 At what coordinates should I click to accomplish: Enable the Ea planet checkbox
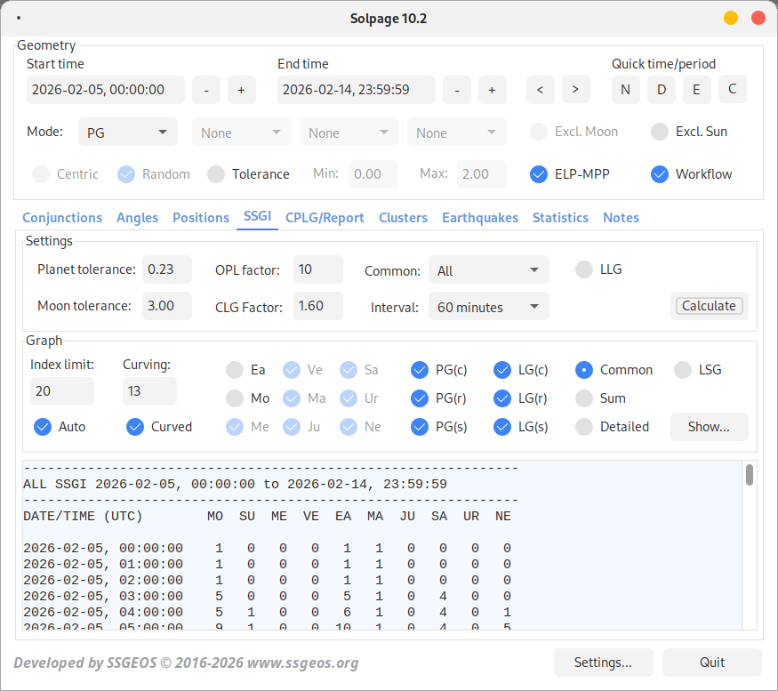coord(234,370)
